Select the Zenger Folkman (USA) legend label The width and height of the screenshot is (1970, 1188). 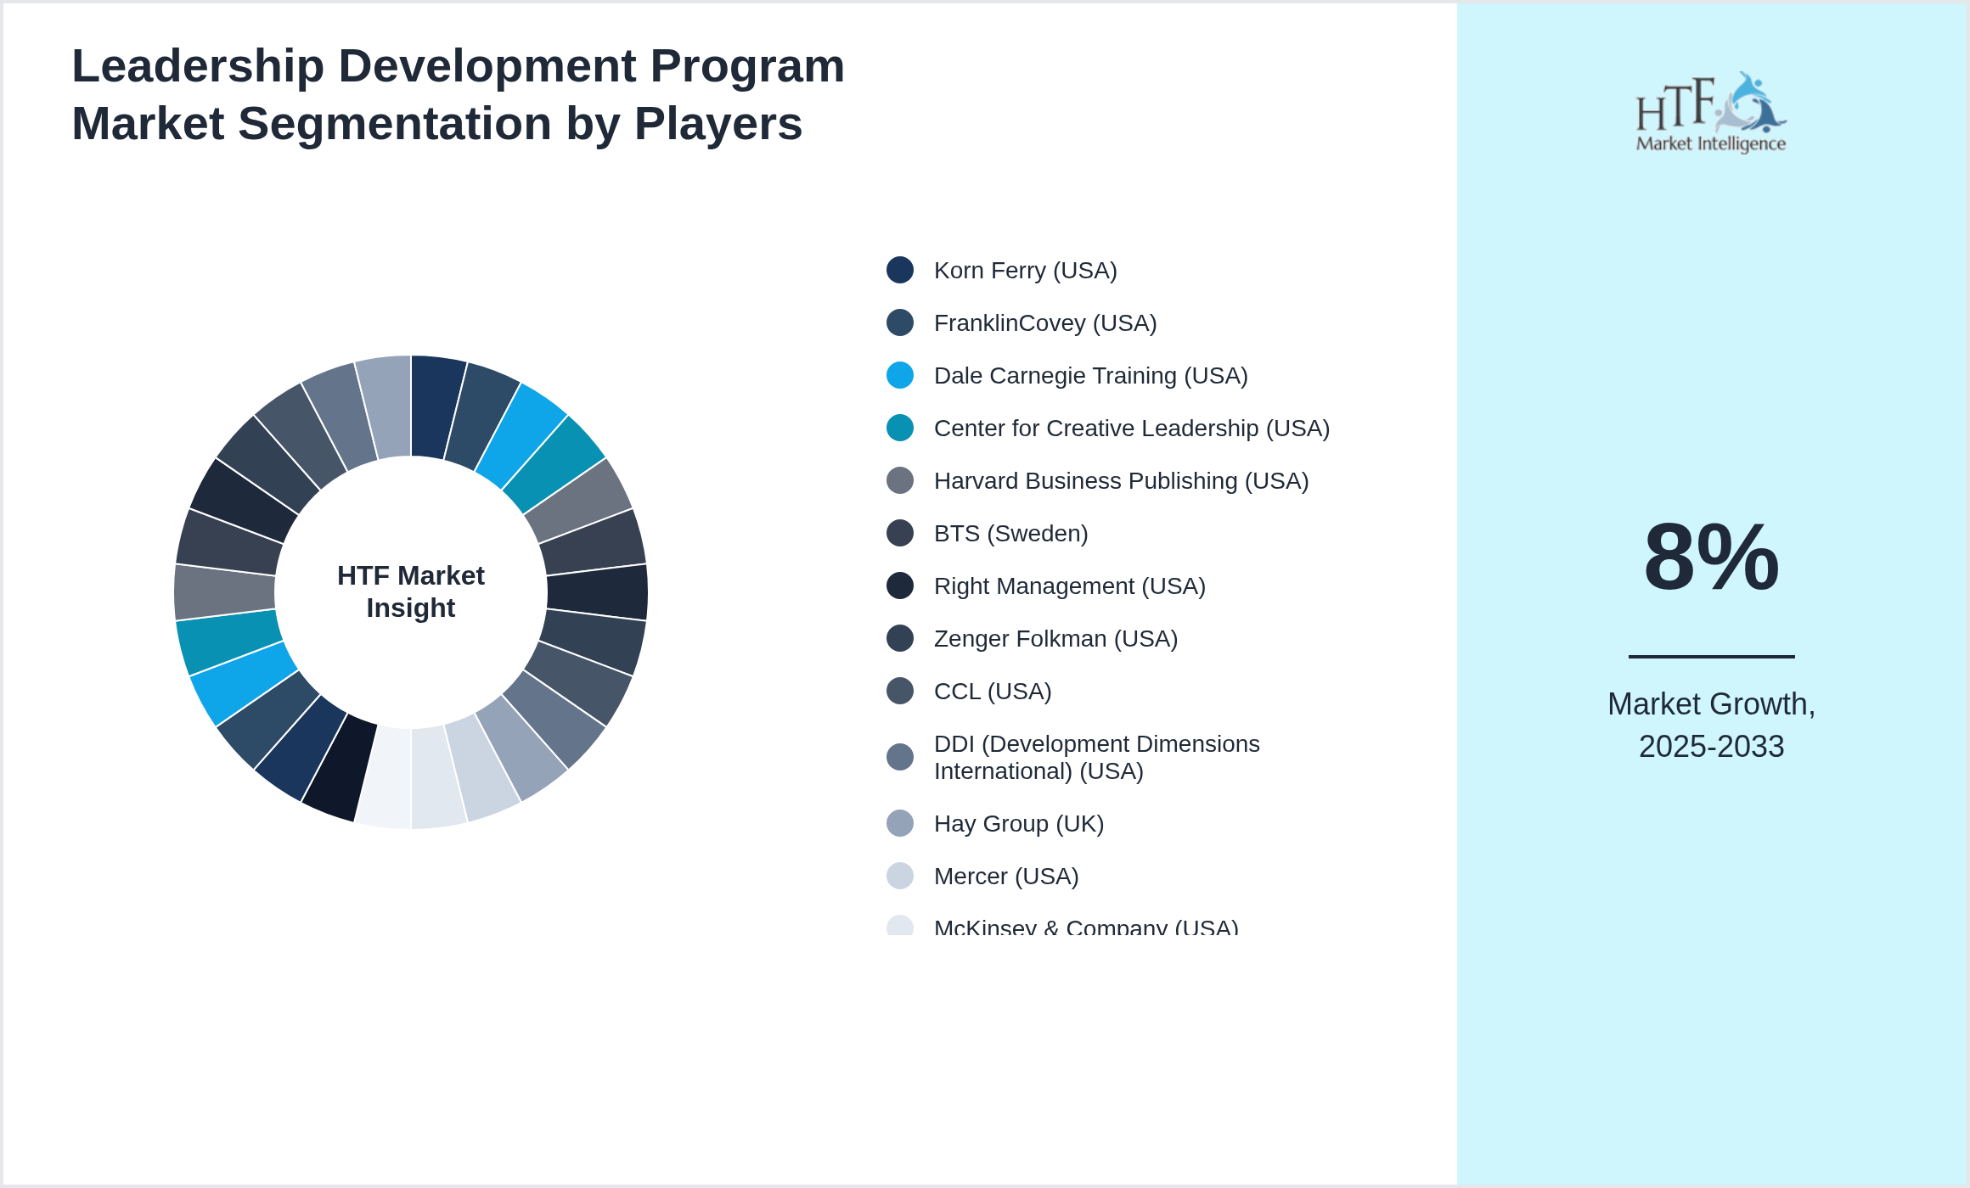1056,639
